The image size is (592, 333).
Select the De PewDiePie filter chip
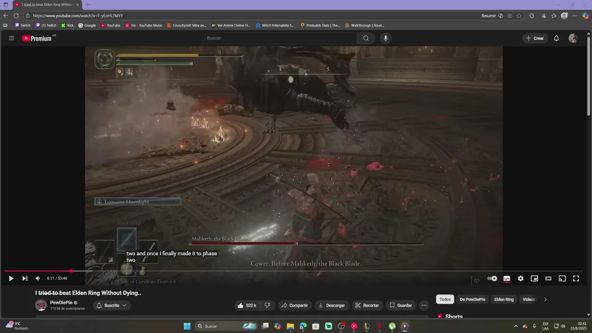pos(472,299)
